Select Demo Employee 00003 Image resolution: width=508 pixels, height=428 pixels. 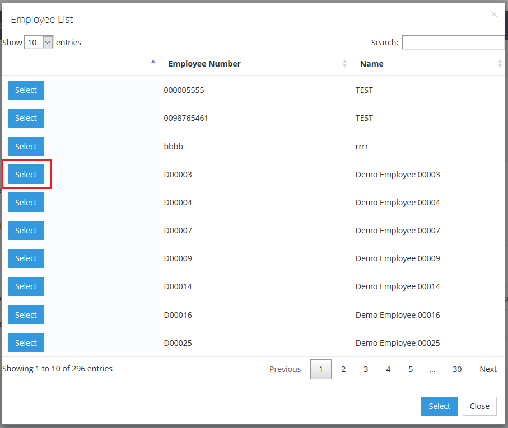pyautogui.click(x=26, y=175)
